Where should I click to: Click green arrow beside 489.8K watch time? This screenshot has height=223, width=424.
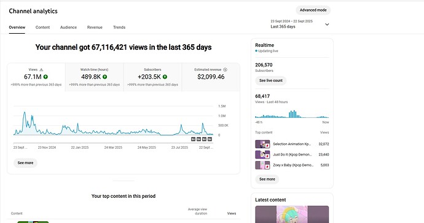click(105, 77)
